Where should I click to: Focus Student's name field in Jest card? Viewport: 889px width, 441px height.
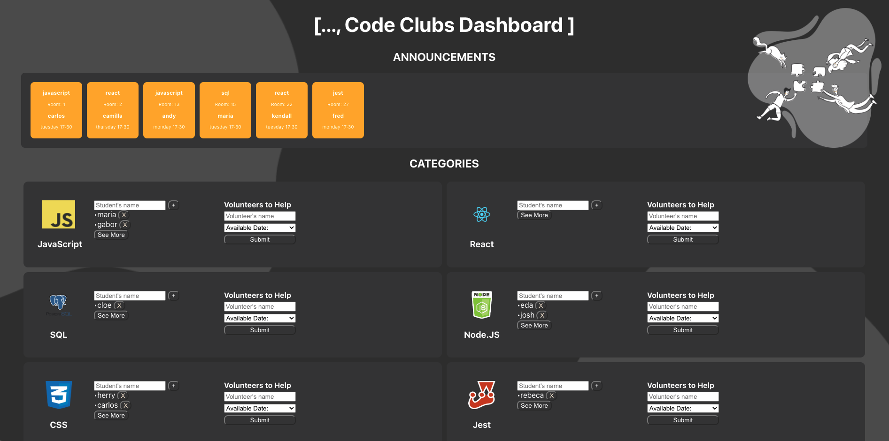pyautogui.click(x=553, y=386)
